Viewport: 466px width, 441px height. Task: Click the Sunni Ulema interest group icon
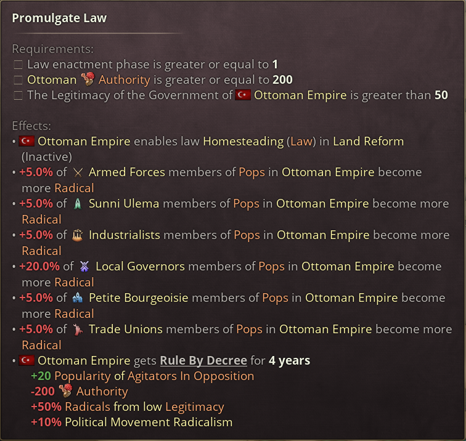tap(78, 204)
